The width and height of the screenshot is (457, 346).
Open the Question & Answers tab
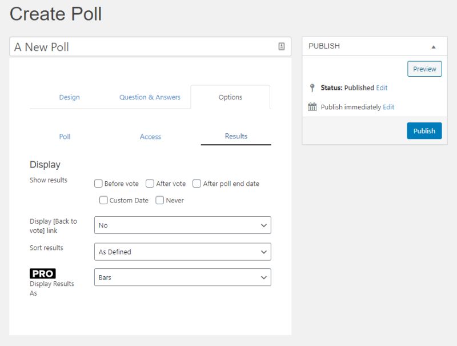tap(150, 97)
